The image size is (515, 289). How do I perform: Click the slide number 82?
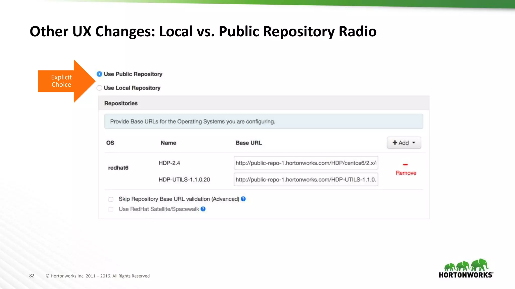pyautogui.click(x=32, y=276)
